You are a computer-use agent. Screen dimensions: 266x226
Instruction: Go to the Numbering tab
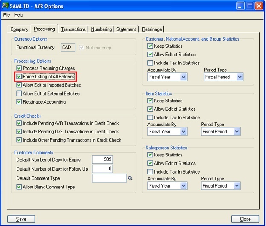point(101,29)
